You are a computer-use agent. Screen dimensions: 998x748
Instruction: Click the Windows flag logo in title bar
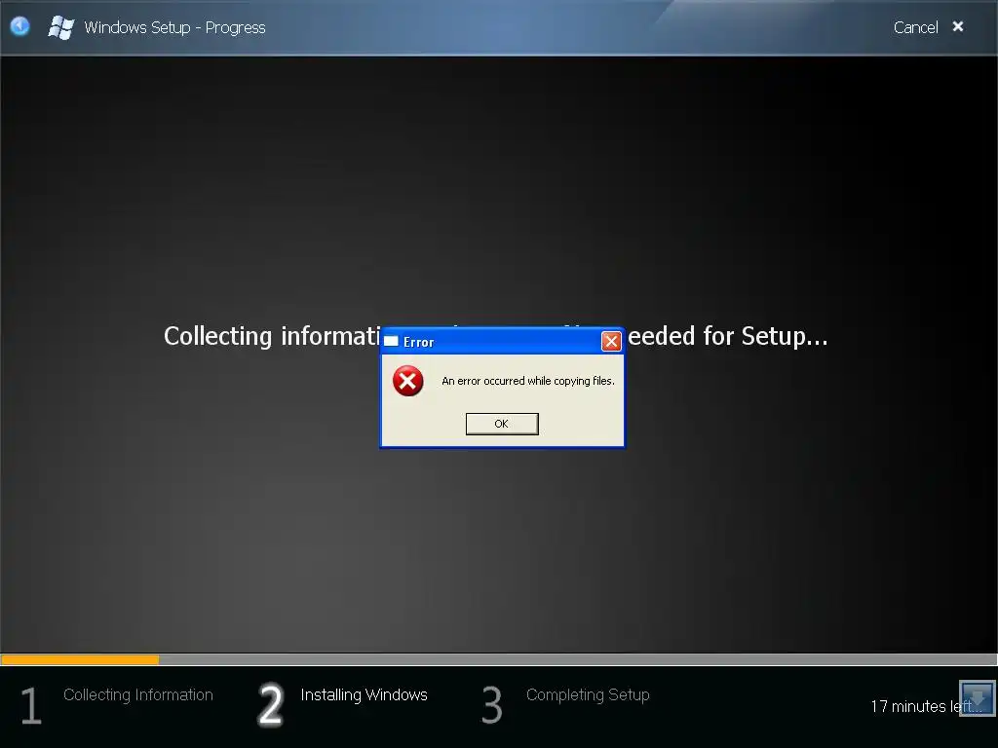coord(61,27)
